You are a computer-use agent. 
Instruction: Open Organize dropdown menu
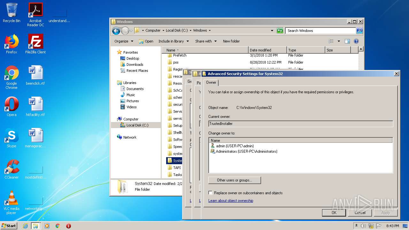pyautogui.click(x=124, y=41)
